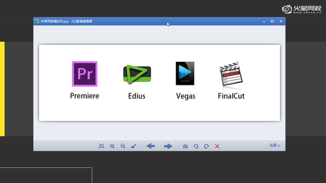Click the Vegas Pro box icon in the image
This screenshot has width=326, height=183.
click(185, 74)
